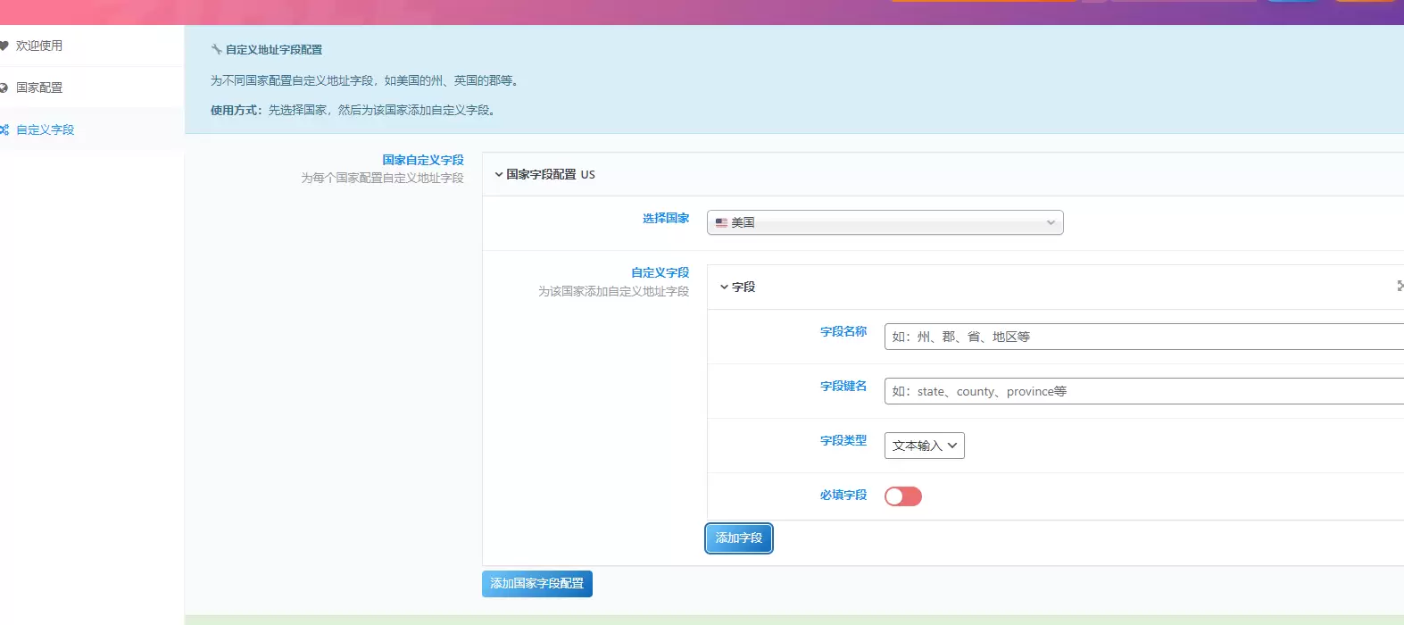Click the 为该国家添加自定义地址字段 description
This screenshot has height=625, width=1404.
coord(614,291)
